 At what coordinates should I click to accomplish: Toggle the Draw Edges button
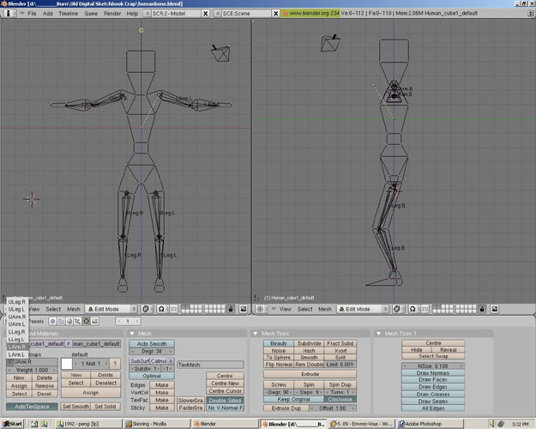(x=433, y=387)
